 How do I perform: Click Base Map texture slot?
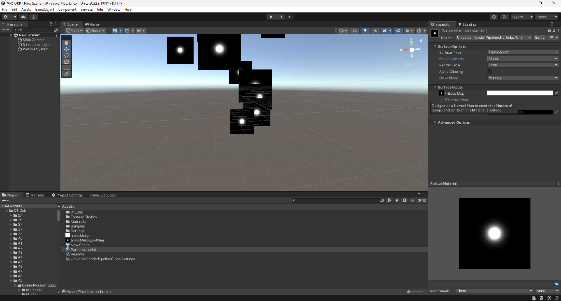(x=441, y=93)
